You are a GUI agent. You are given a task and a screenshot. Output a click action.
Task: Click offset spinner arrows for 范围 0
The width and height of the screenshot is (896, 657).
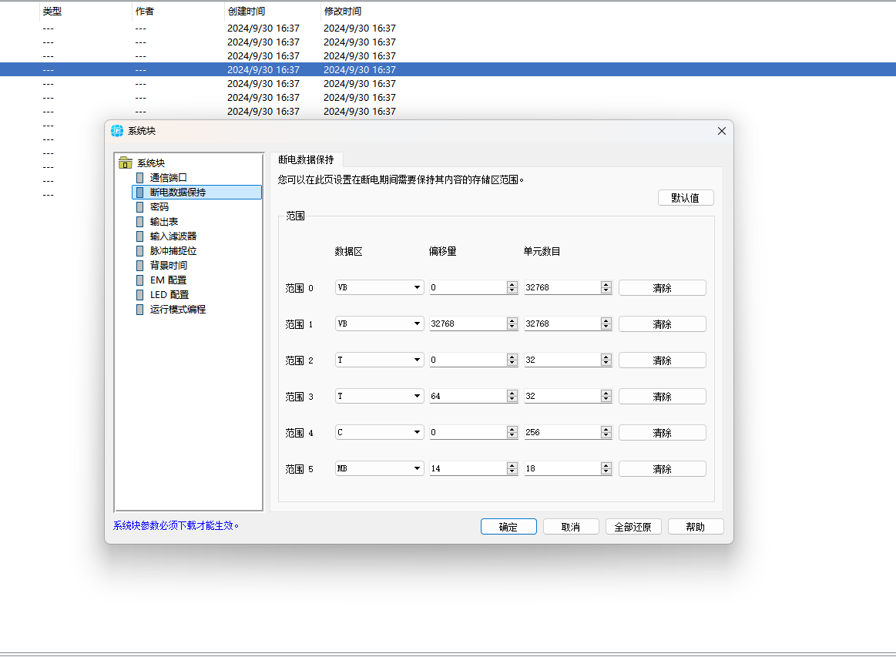[512, 287]
